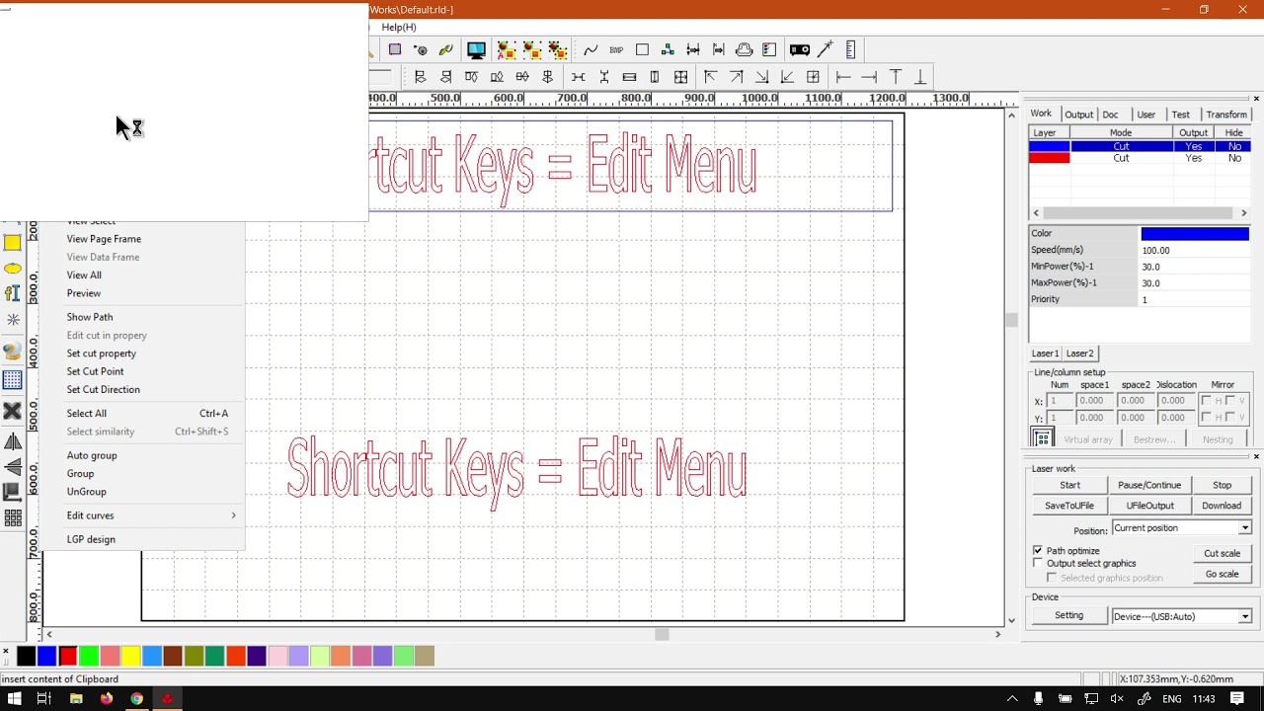Select the yellow rectangle draw tool

[13, 243]
